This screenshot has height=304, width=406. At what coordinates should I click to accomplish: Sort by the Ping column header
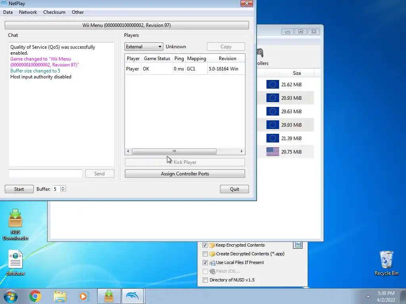(x=179, y=59)
